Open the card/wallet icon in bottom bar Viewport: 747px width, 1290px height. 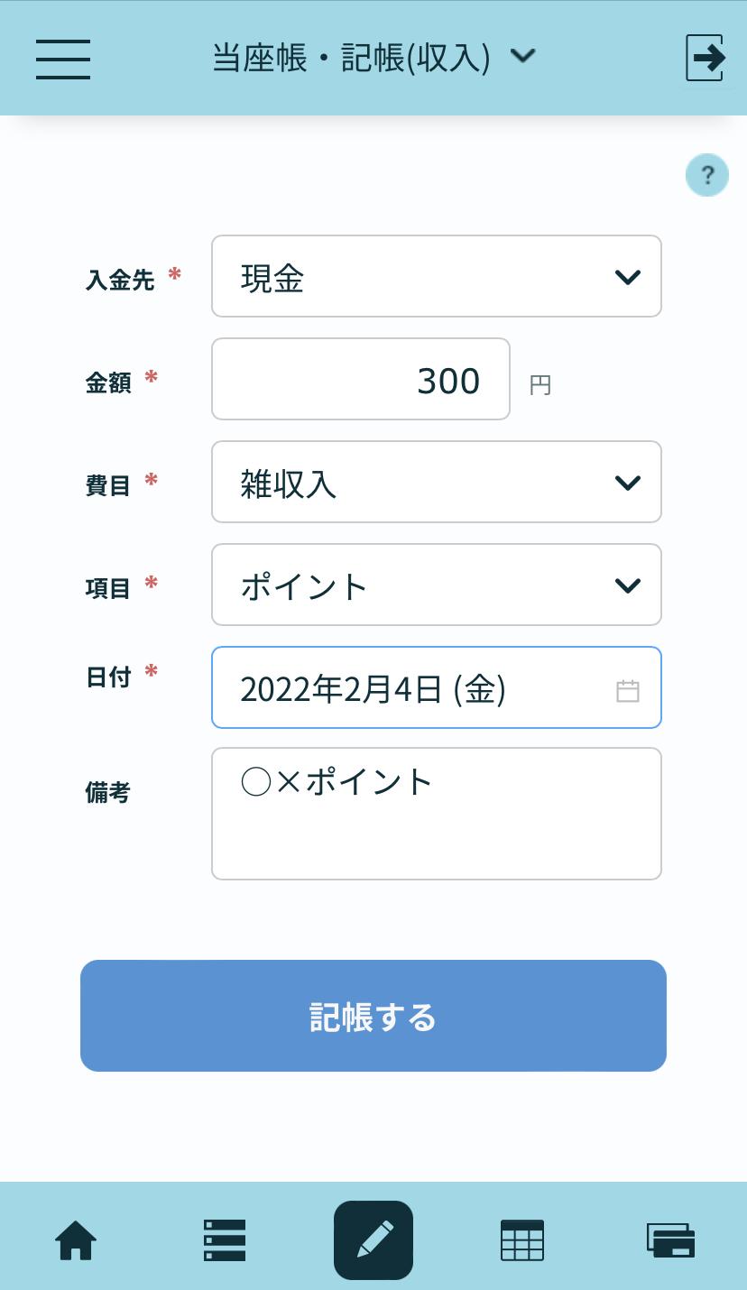(x=671, y=1240)
